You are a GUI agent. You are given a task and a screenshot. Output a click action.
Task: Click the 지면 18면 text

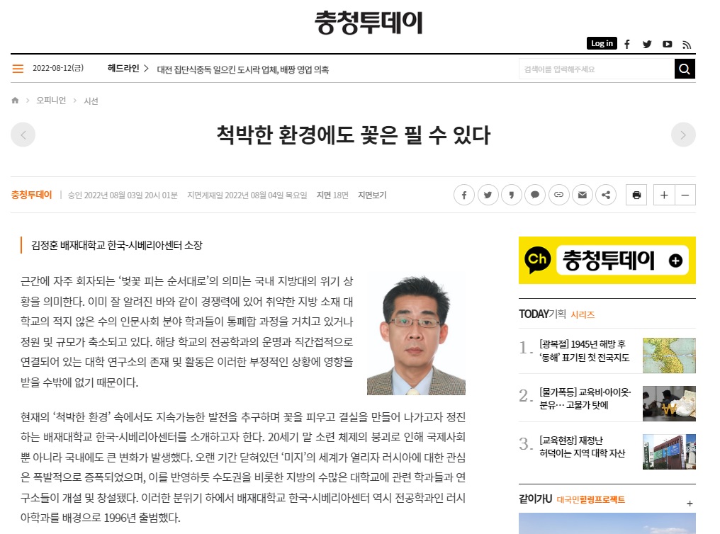[332, 195]
